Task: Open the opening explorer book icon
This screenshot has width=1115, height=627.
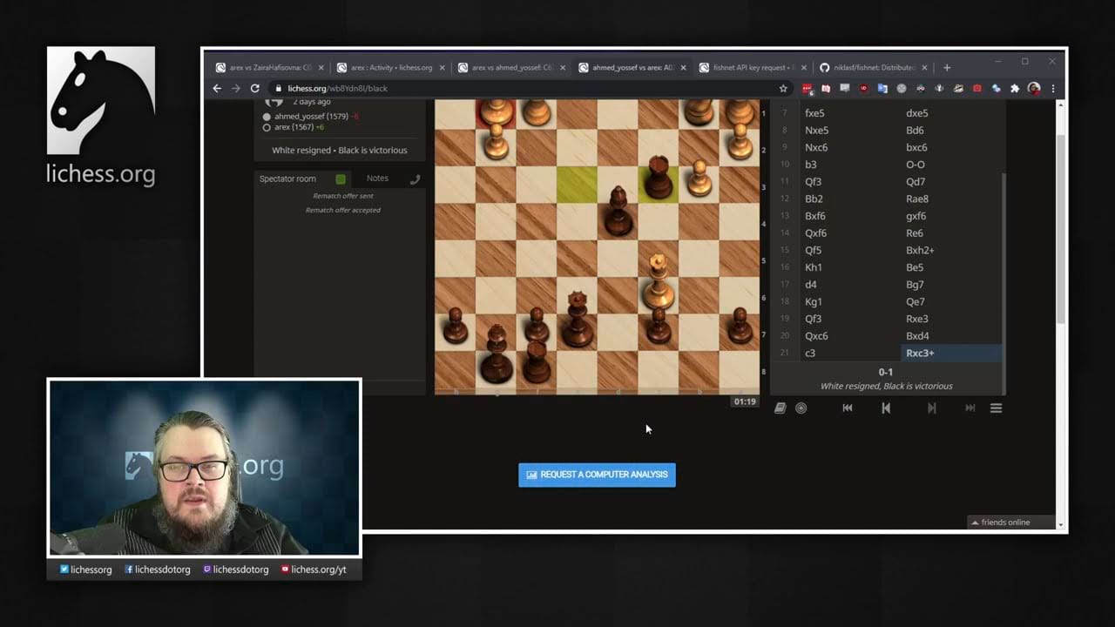Action: tap(780, 408)
